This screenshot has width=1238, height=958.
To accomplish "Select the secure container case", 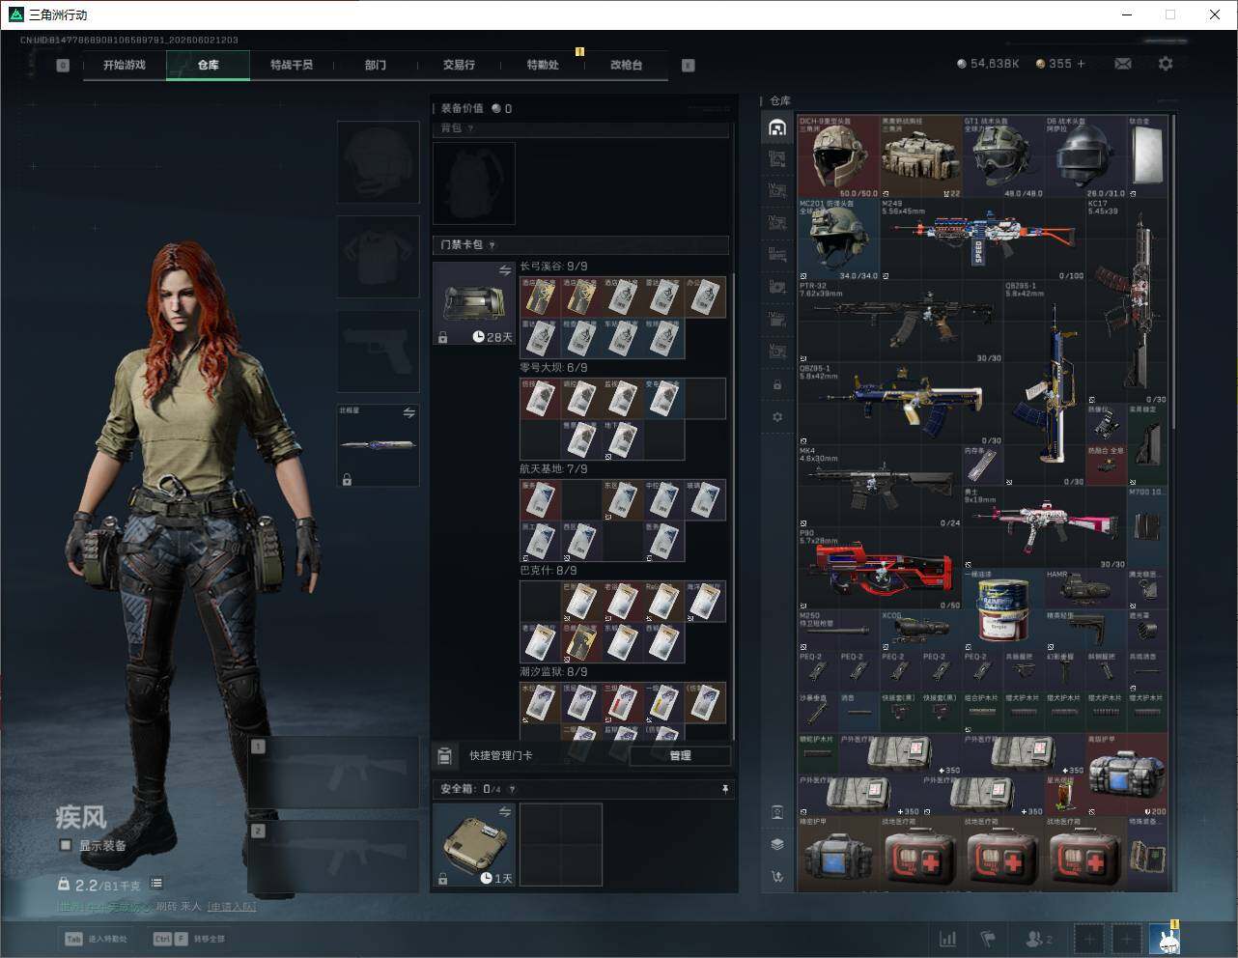I will point(473,844).
